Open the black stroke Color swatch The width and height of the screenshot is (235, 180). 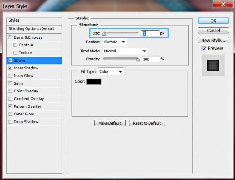[x=94, y=82]
